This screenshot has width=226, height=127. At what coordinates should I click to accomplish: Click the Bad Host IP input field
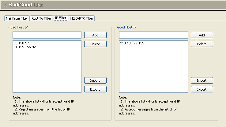[x=47, y=35]
